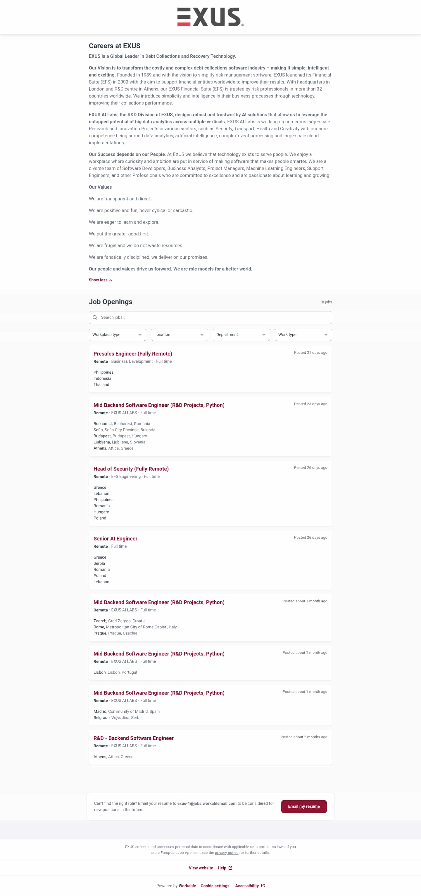
Task: Click the '8 jobs' count text
Action: pyautogui.click(x=327, y=302)
